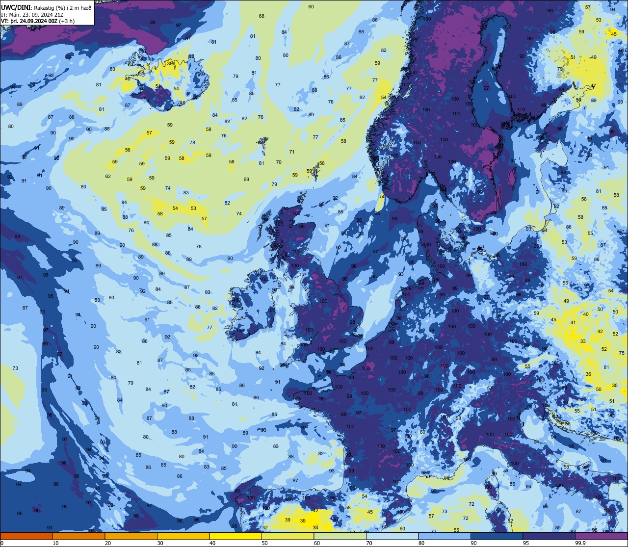This screenshot has height=547, width=628.
Task: Click the legend scale label 20
Action: 108,543
